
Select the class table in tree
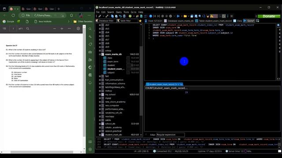pos(110,58)
